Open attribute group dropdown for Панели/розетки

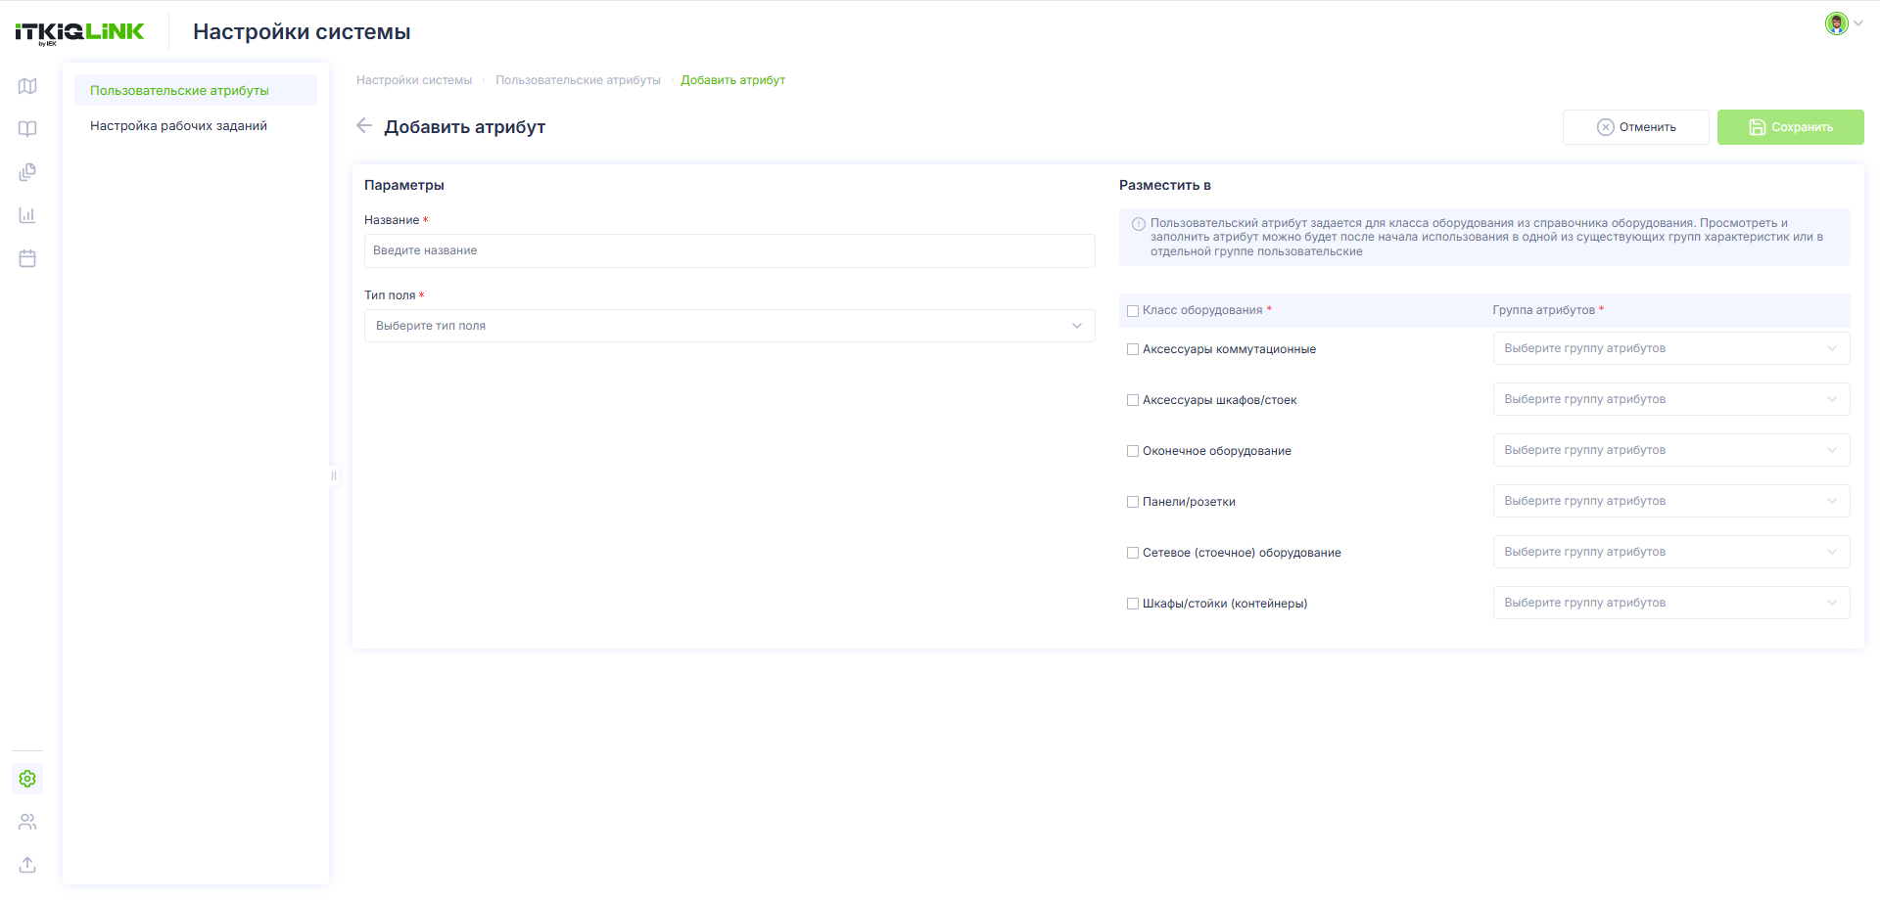1671,501
